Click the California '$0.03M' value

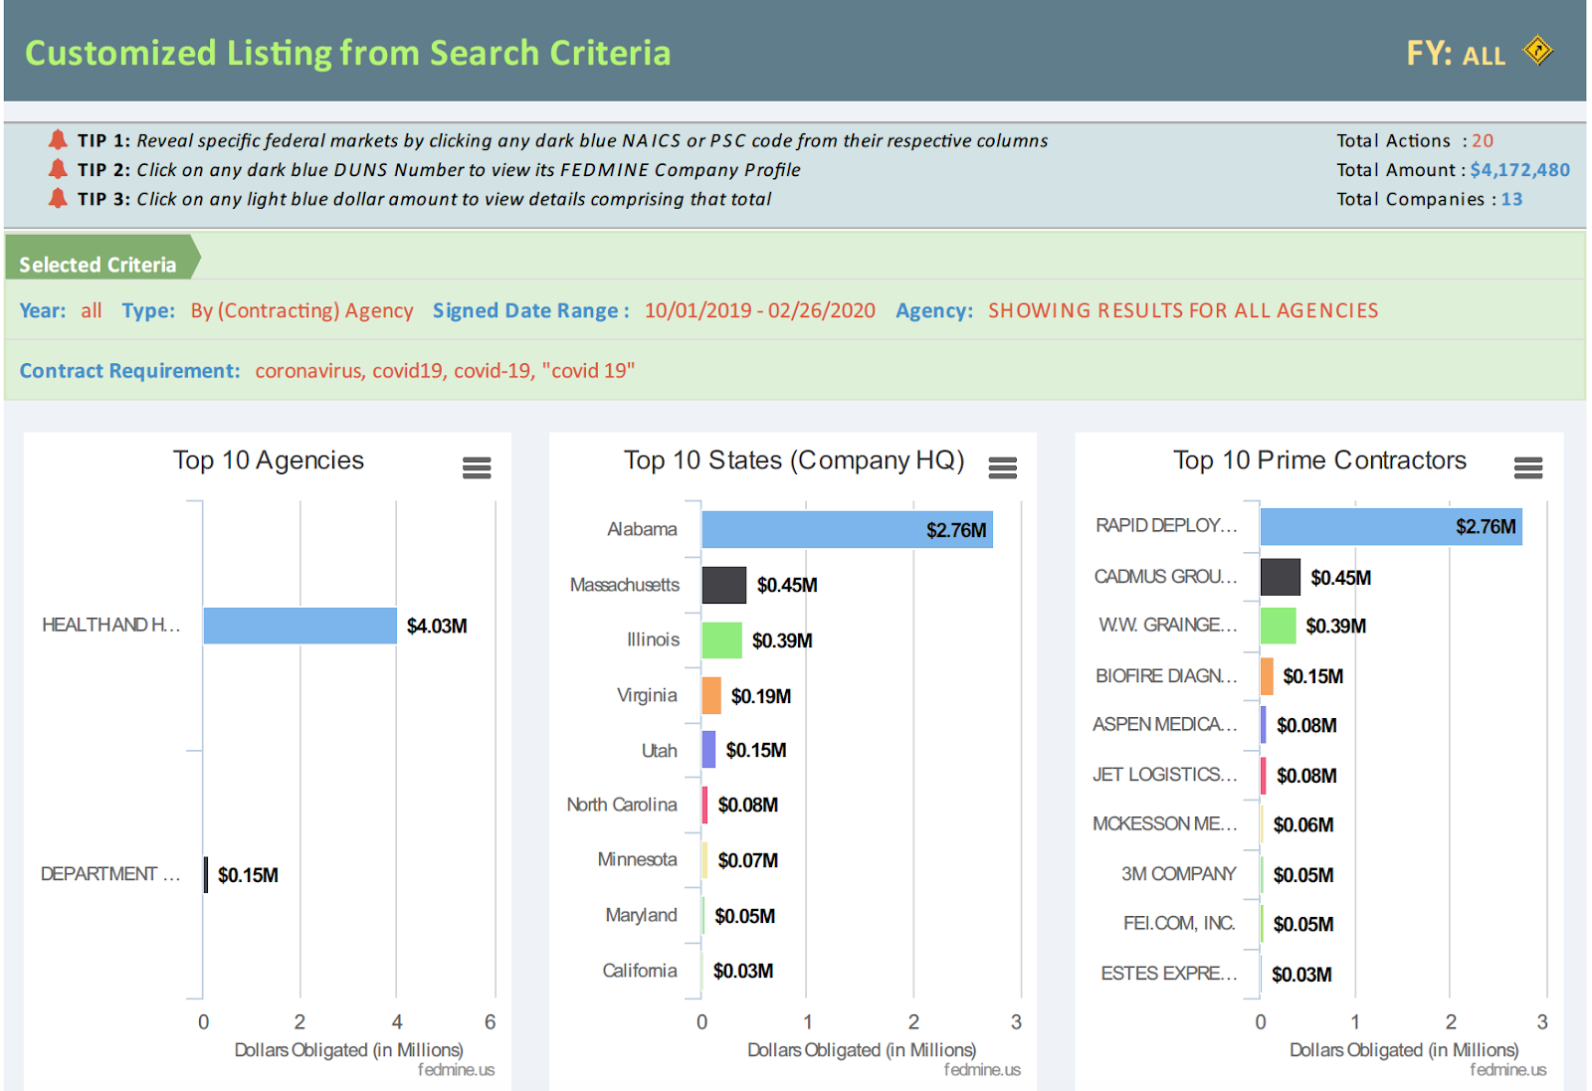pyautogui.click(x=743, y=971)
